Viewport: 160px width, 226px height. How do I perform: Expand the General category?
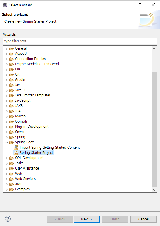coord(6,49)
